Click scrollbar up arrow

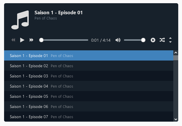(176, 53)
